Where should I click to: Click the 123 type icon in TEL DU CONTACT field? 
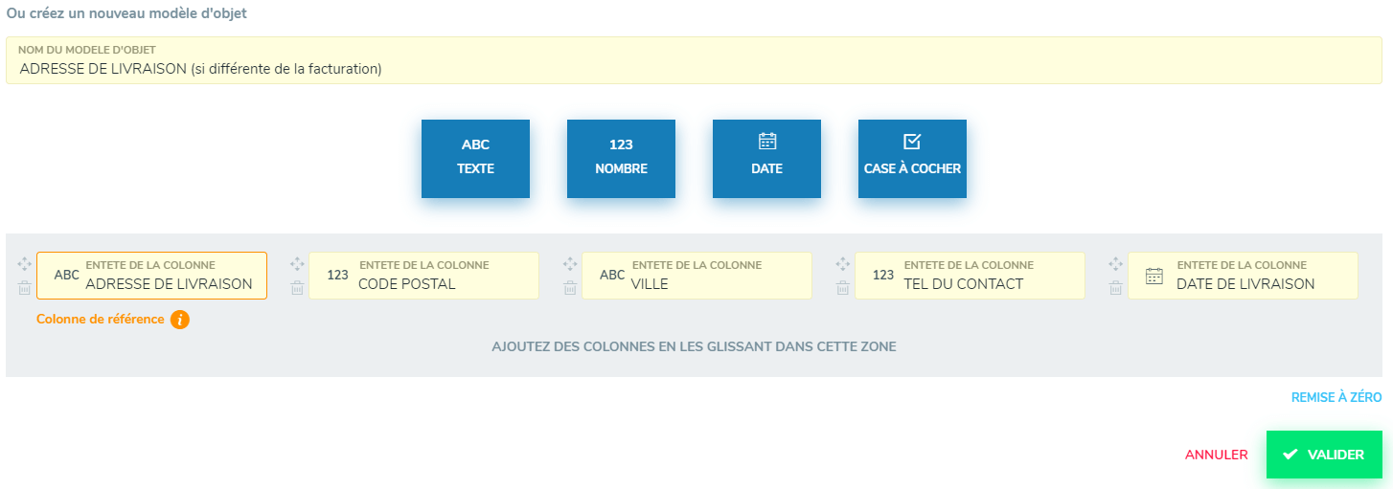[x=883, y=275]
